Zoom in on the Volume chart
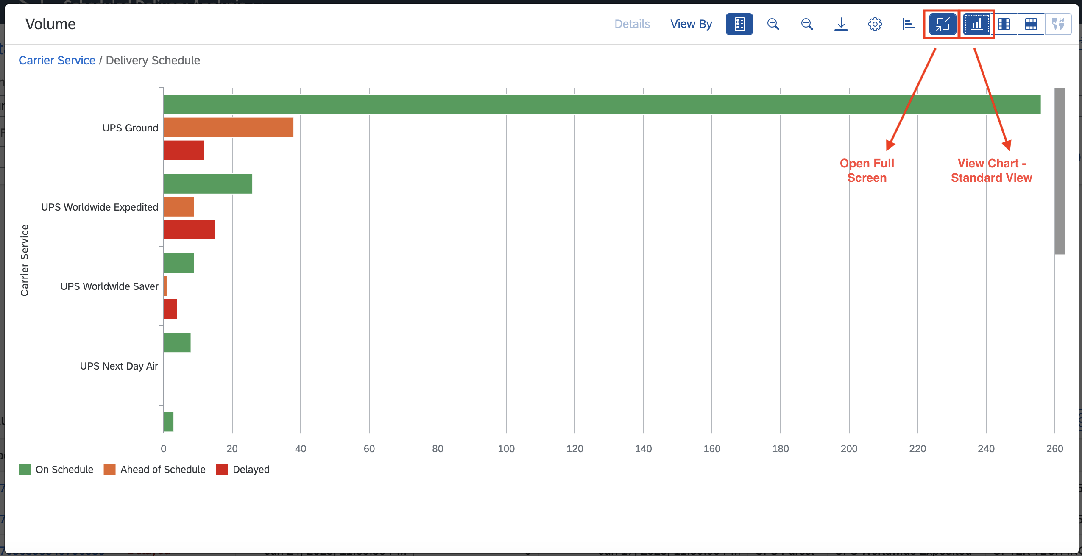Screen dimensions: 1082x556 773,24
